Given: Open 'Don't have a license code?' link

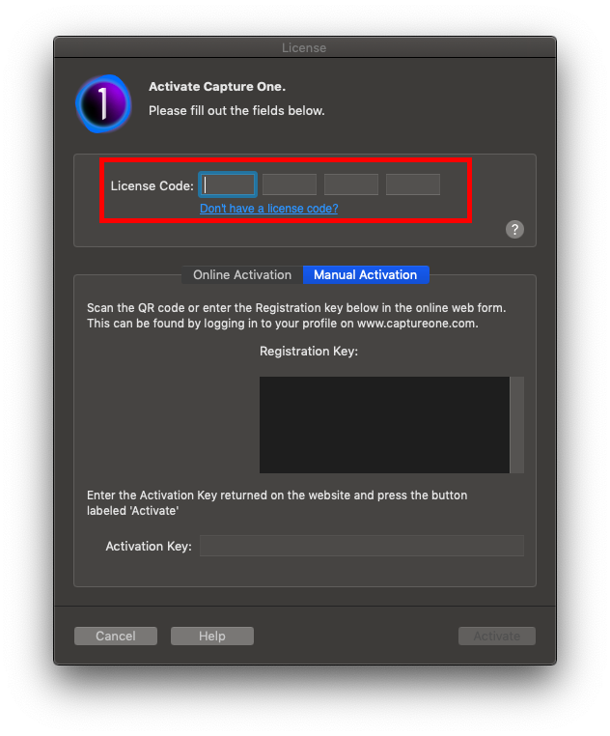Looking at the screenshot, I should click(269, 209).
